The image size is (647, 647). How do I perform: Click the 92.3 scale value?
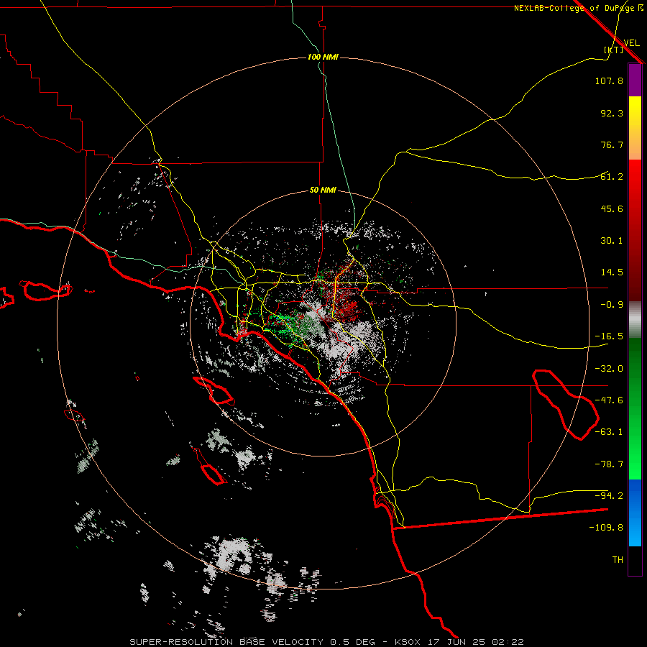[x=612, y=113]
